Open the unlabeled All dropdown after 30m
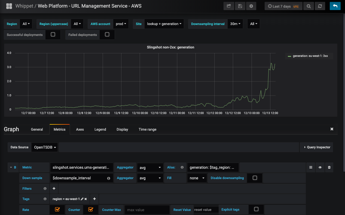This screenshot has height=215, width=345. [x=254, y=24]
